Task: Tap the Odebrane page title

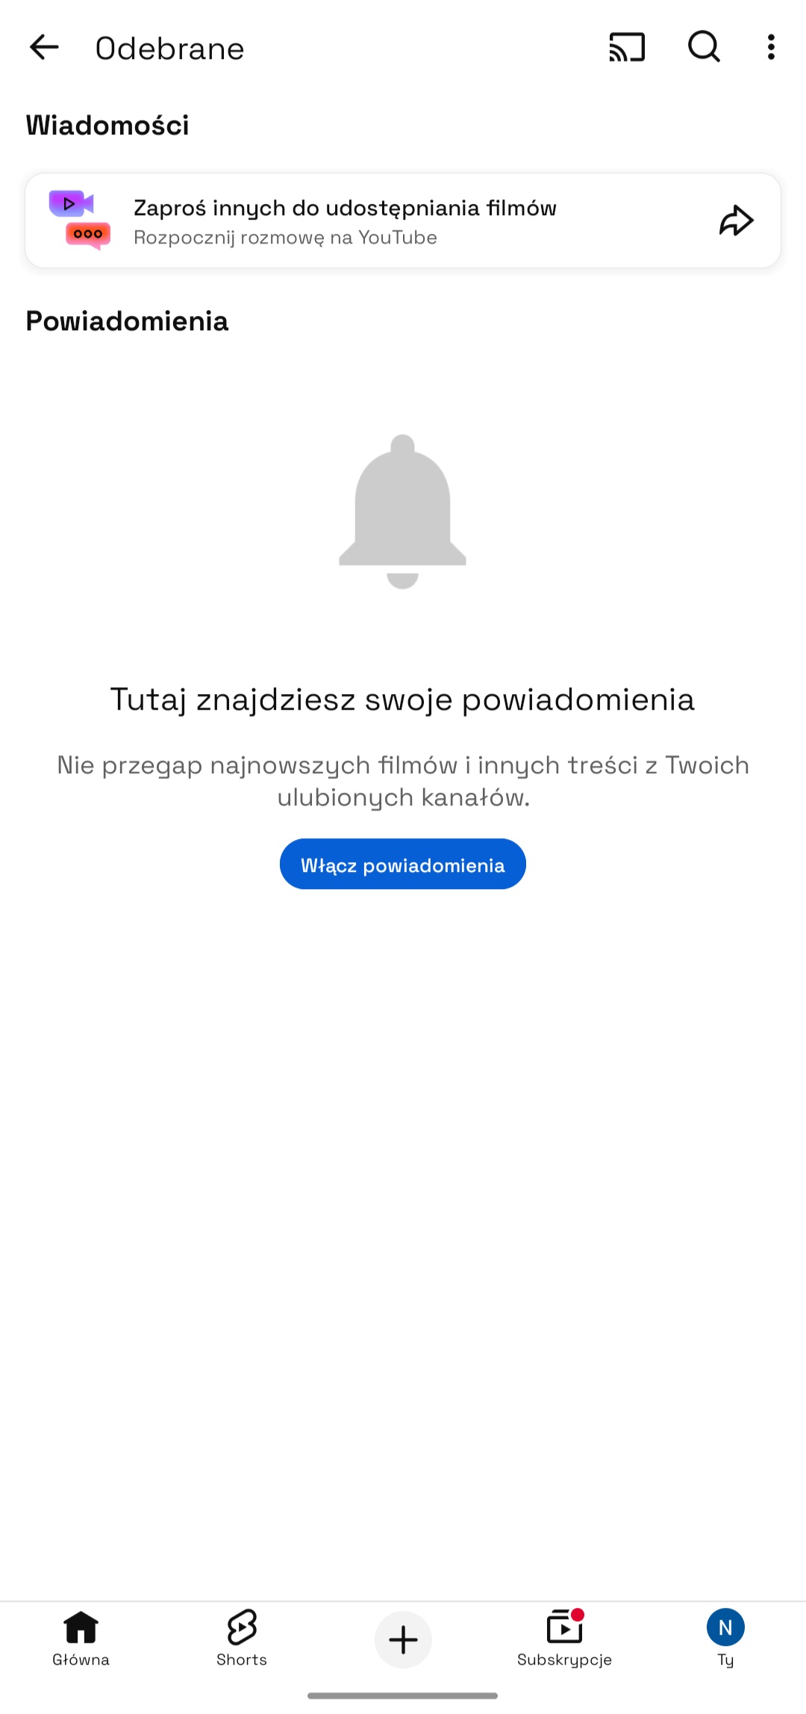Action: pyautogui.click(x=170, y=49)
